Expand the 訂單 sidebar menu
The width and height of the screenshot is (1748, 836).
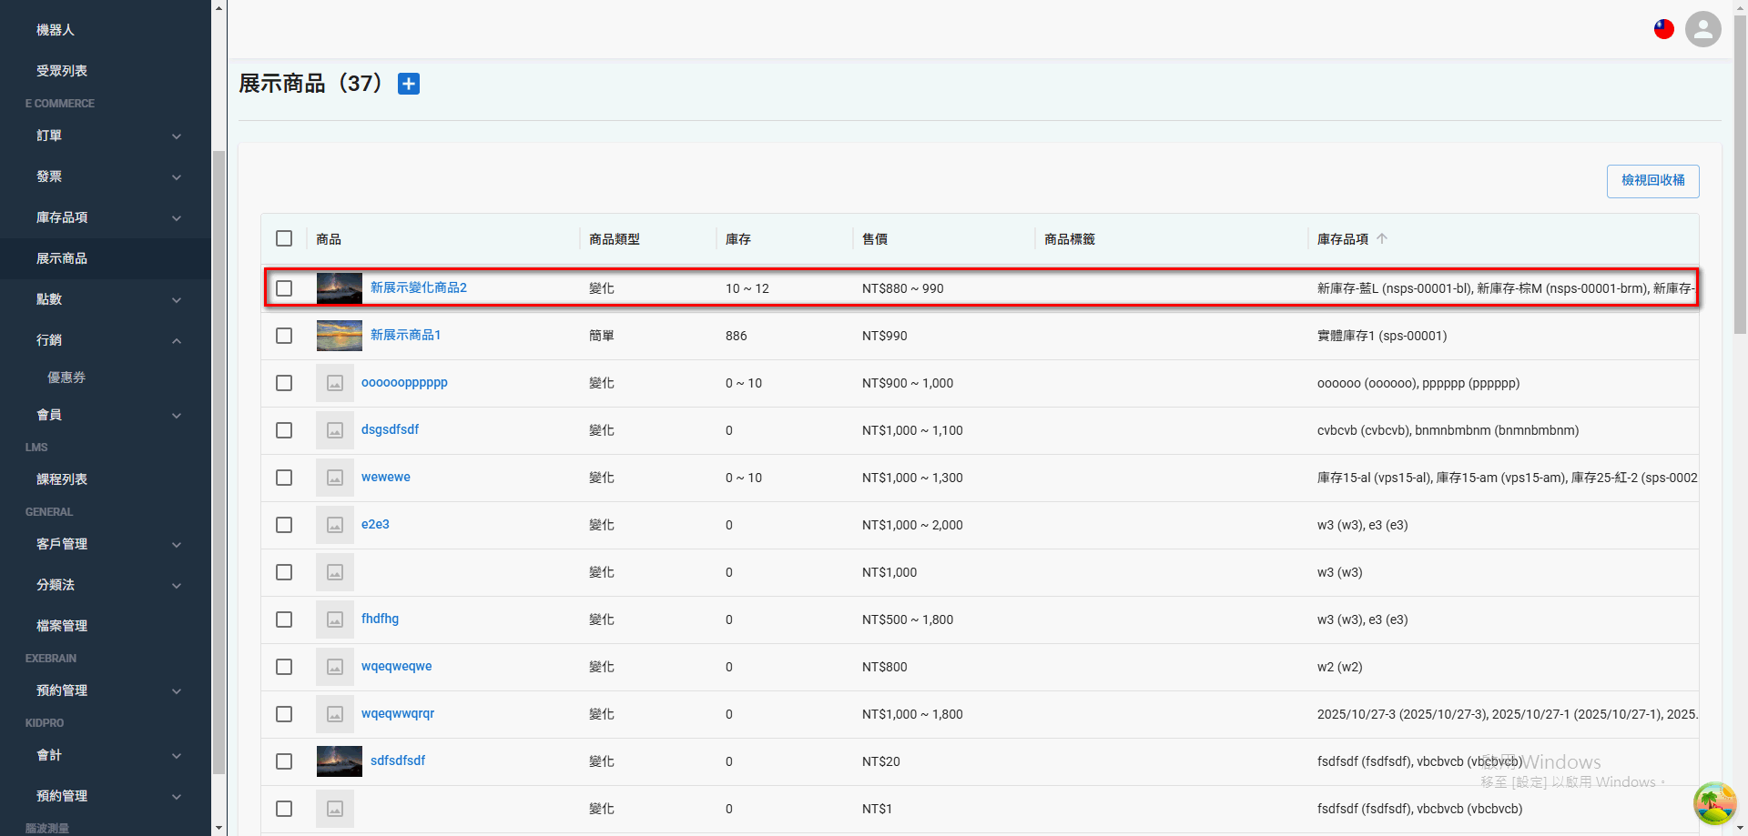tap(106, 136)
